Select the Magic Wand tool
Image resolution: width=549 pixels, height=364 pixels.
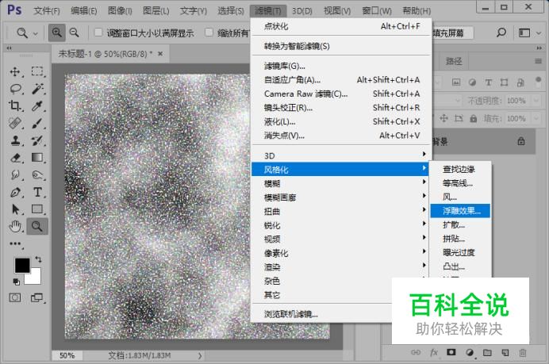[x=37, y=89]
